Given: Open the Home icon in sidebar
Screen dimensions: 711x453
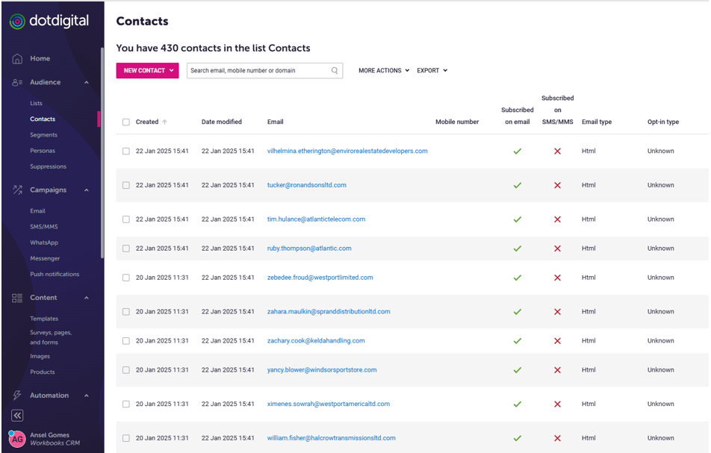Looking at the screenshot, I should coord(17,59).
